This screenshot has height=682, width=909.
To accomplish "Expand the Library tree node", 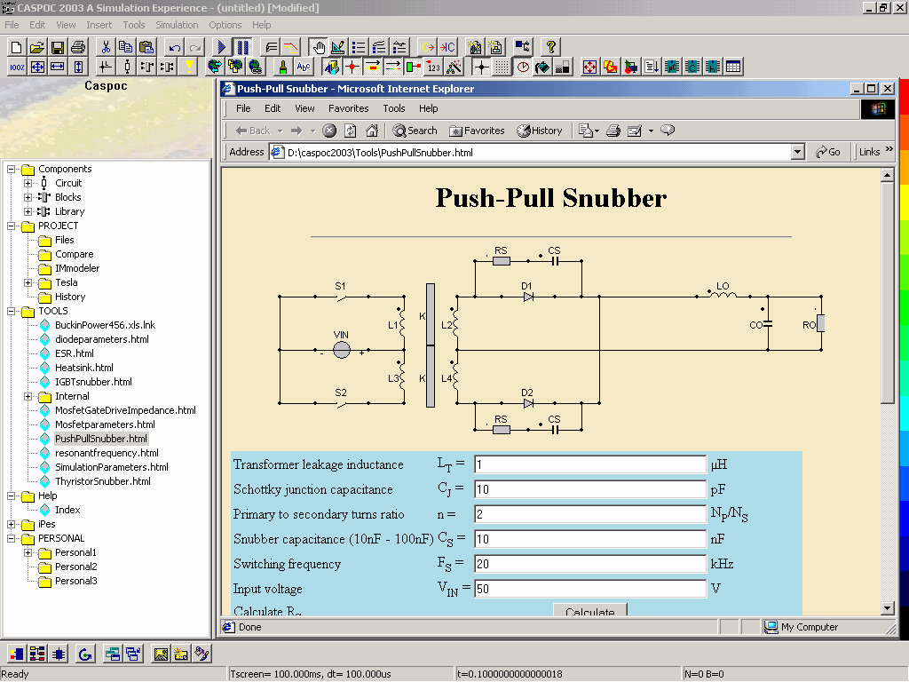I will (28, 211).
